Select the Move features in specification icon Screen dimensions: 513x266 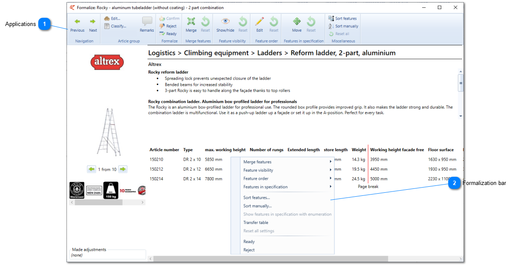pyautogui.click(x=297, y=22)
